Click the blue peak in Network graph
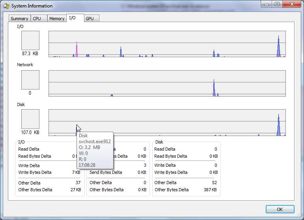The width and height of the screenshot is (304, 220). (x=214, y=88)
